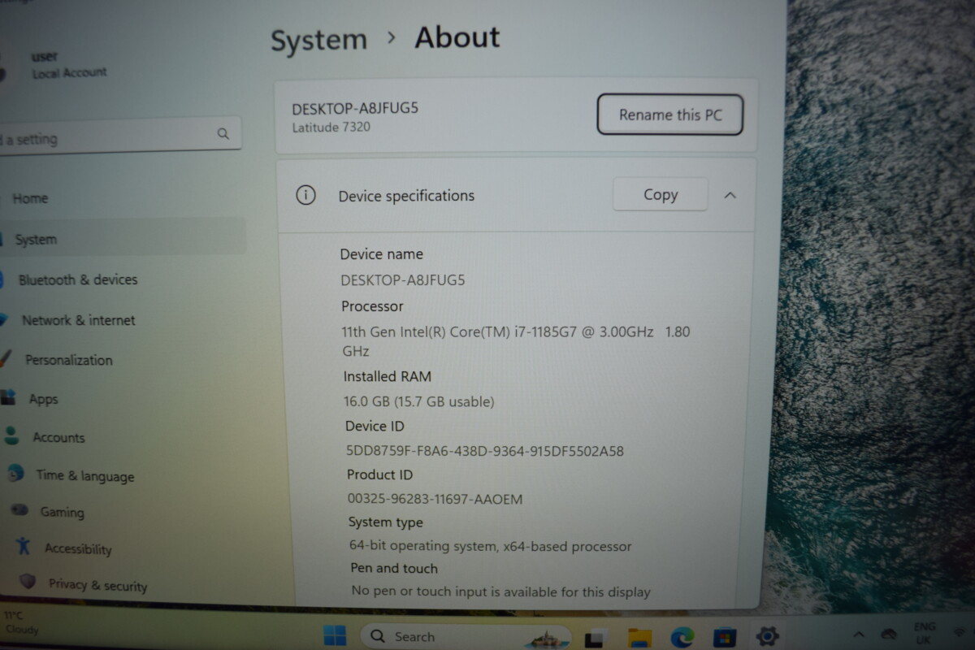Click the 16.0 GB (15.7 GB usable) value
975x650 pixels.
click(419, 401)
